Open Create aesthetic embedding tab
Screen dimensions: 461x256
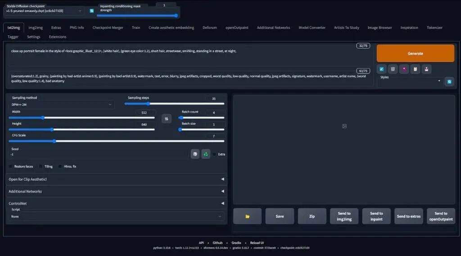pos(171,27)
